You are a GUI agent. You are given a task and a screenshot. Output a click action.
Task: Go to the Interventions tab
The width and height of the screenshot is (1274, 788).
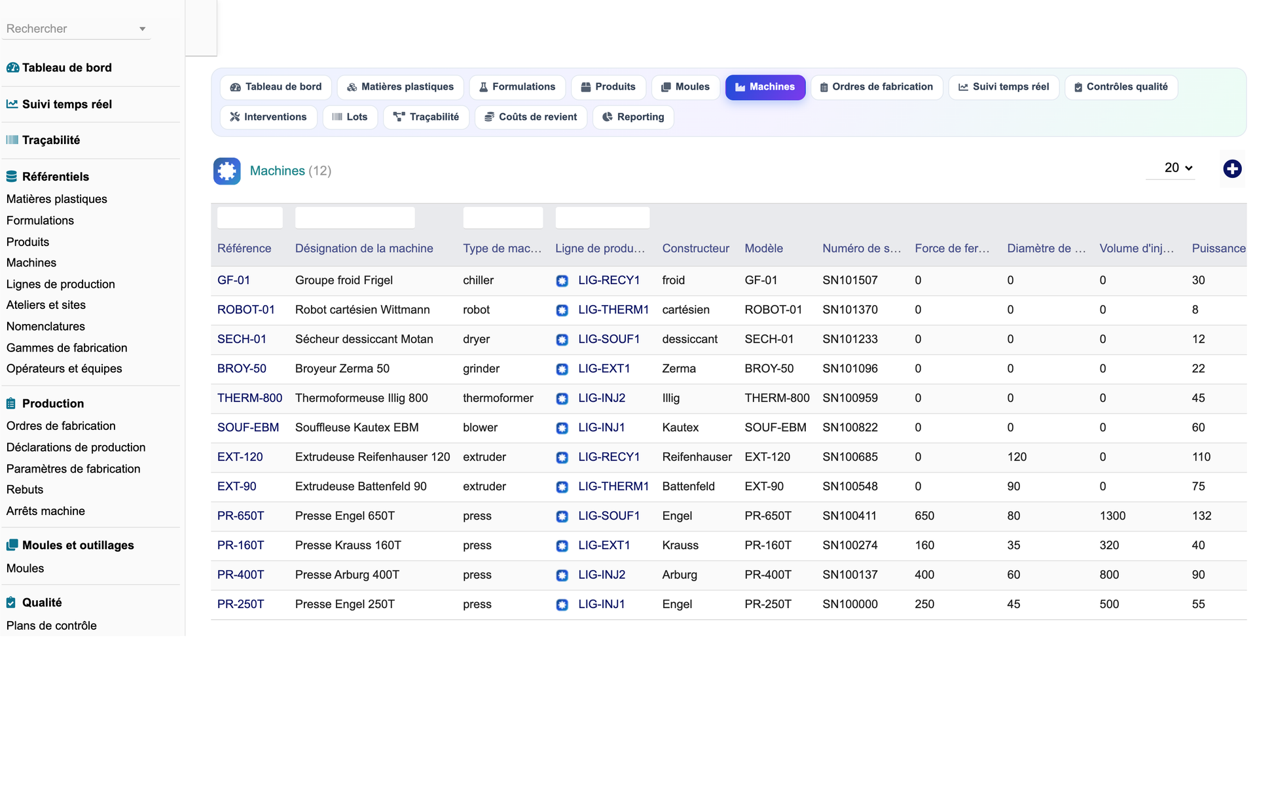point(268,117)
